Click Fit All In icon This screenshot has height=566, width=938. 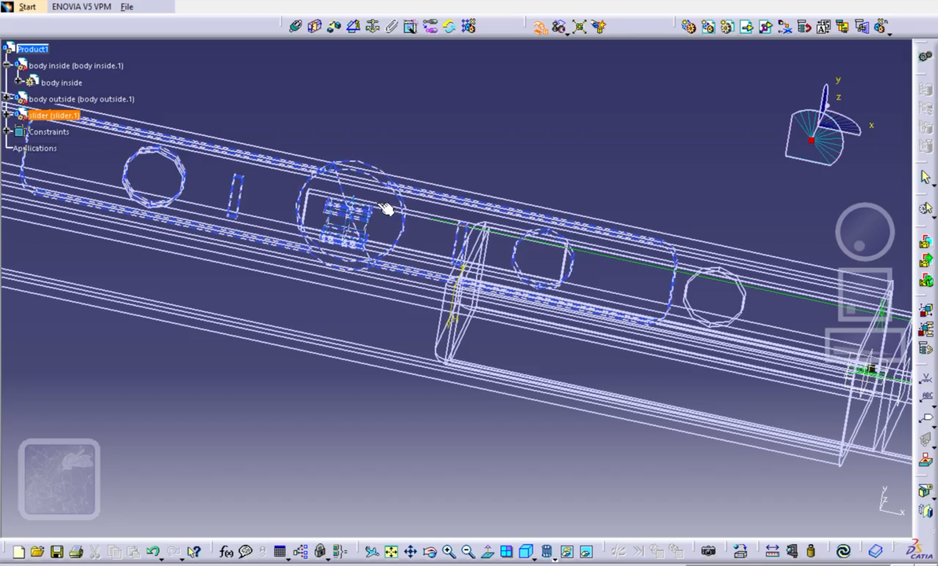point(391,552)
